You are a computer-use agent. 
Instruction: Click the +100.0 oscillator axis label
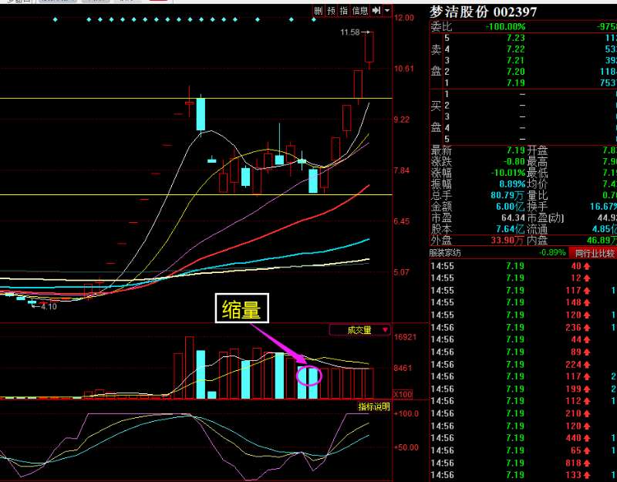click(x=406, y=413)
